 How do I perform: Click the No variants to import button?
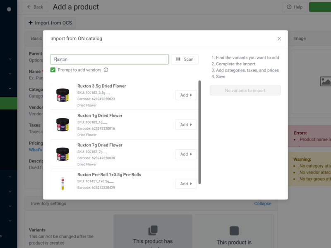245,91
